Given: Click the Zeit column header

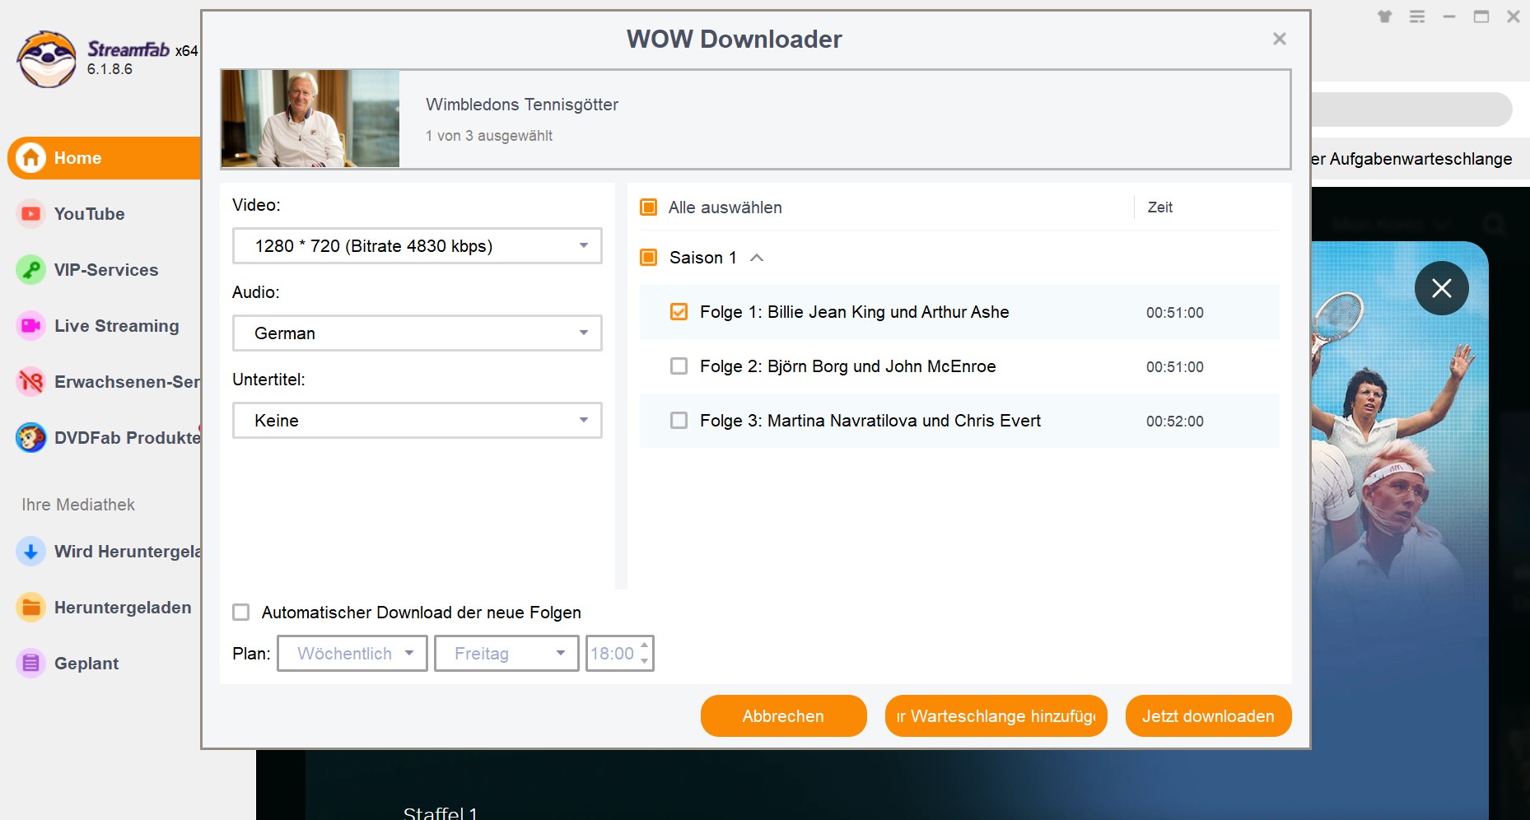Looking at the screenshot, I should (1160, 207).
